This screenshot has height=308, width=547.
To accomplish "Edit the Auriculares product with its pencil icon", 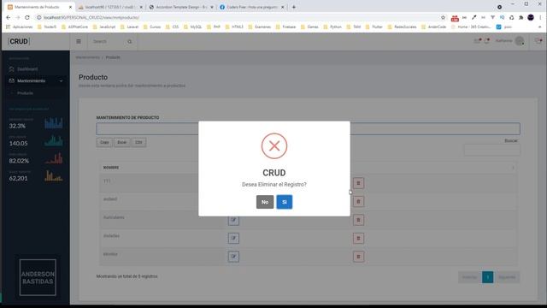I will pyautogui.click(x=233, y=220).
